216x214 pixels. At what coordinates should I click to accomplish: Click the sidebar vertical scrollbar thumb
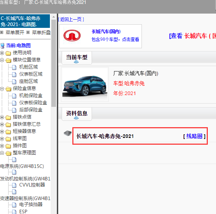53,63
